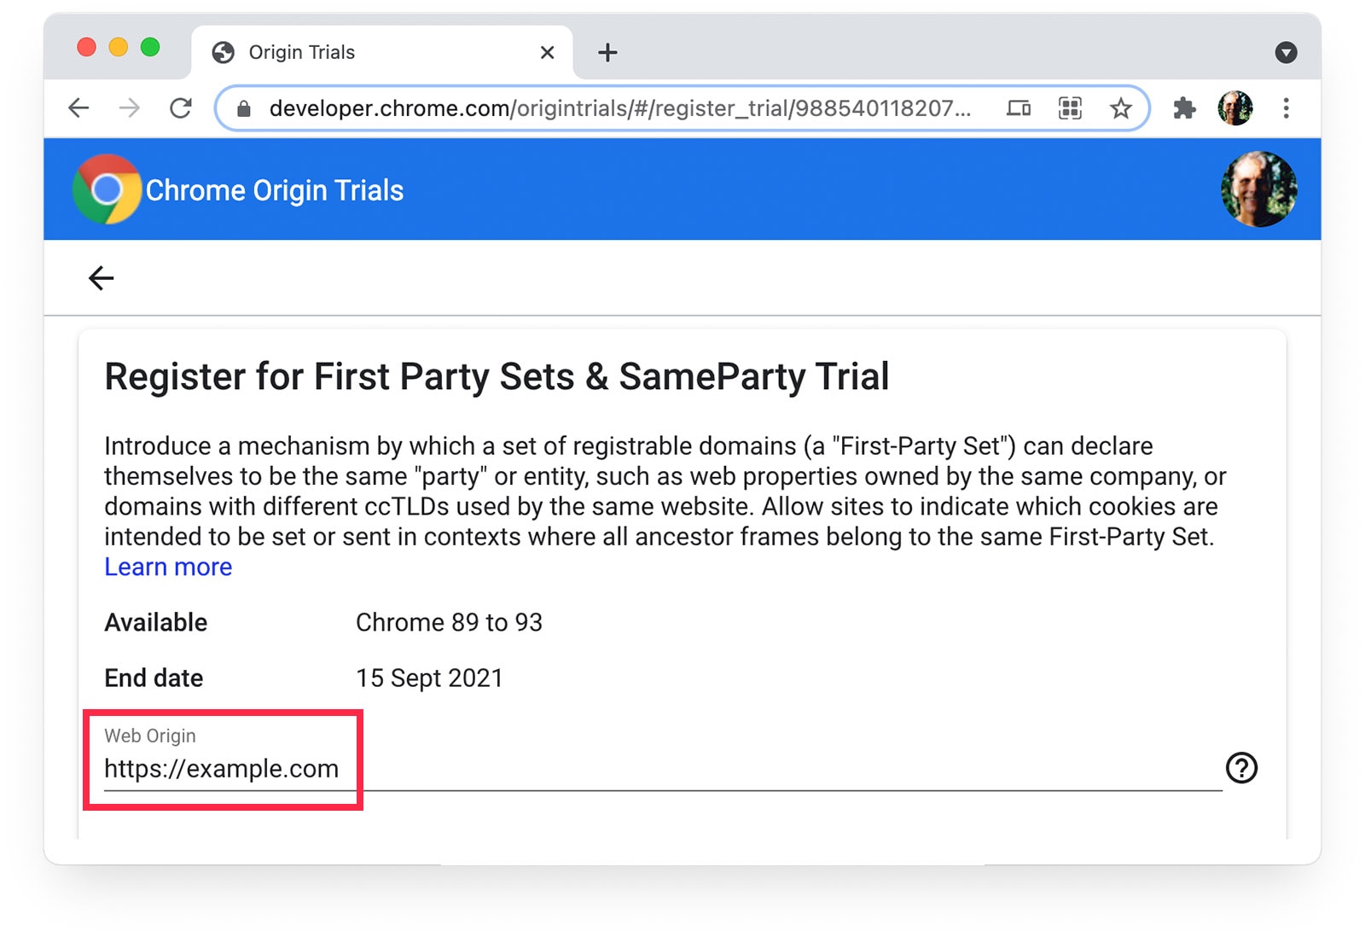Follow the Learn more link
1365x937 pixels.
(168, 567)
